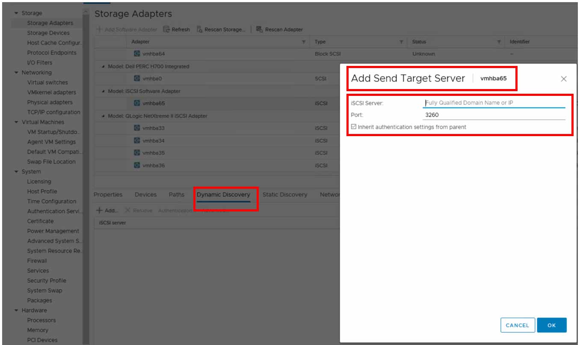
Task: Click the vmhba33 adapter icon
Action: click(x=137, y=128)
